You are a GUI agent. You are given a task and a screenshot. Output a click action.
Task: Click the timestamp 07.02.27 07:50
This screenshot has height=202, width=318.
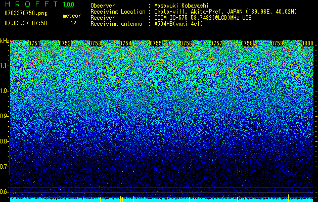[26, 23]
